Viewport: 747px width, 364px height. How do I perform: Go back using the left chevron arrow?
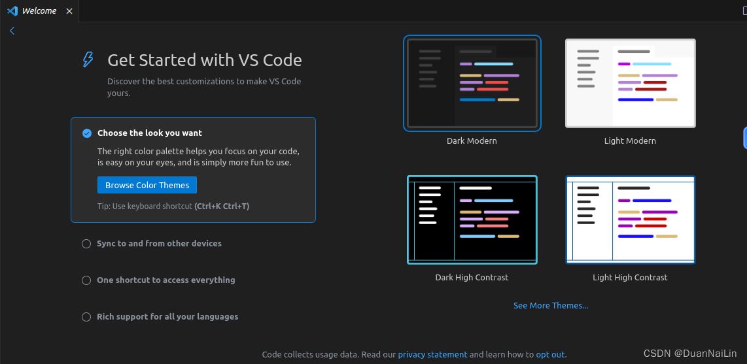click(12, 31)
